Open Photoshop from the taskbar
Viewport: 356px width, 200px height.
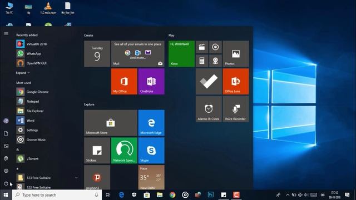(x=211, y=195)
